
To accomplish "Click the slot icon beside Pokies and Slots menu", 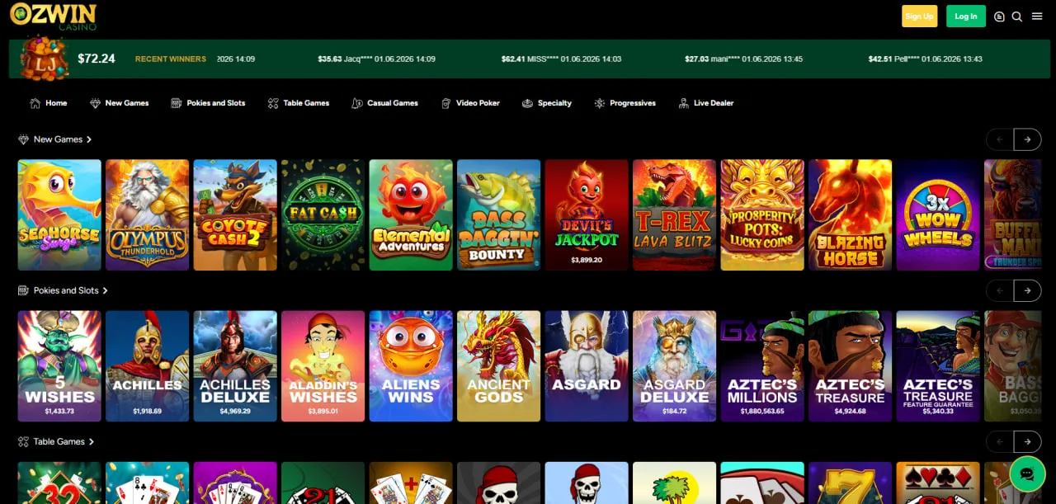I will (x=177, y=103).
